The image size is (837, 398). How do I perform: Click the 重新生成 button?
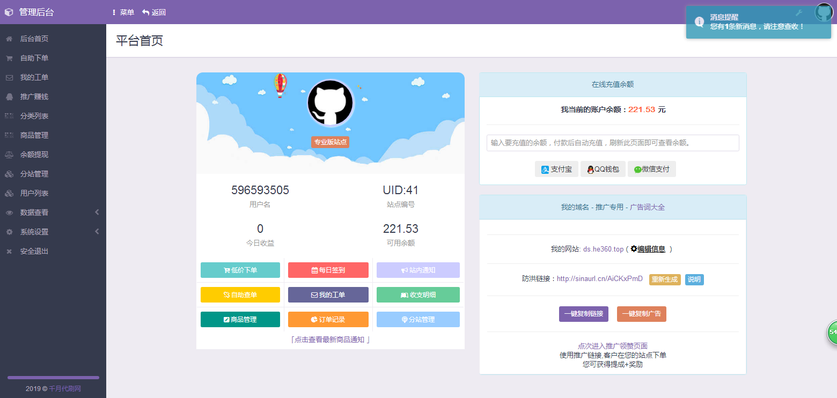click(x=665, y=279)
